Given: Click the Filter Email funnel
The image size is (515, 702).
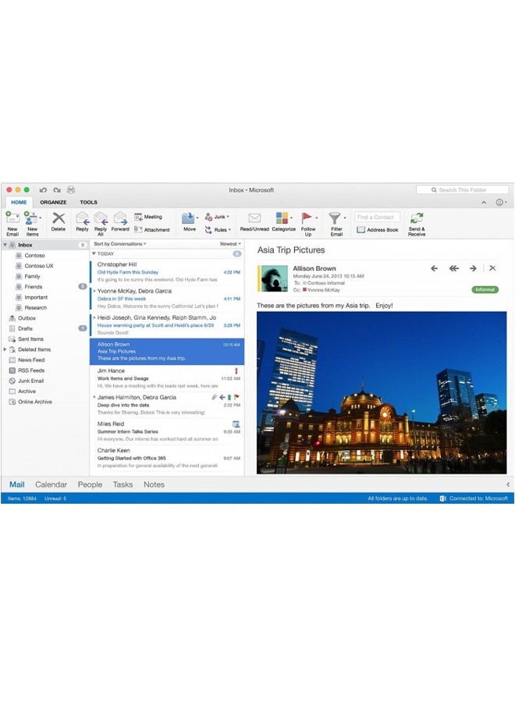Looking at the screenshot, I should [x=335, y=218].
